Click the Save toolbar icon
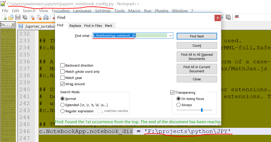Image resolution: width=271 pixels, height=142 pixels. pos(18,17)
